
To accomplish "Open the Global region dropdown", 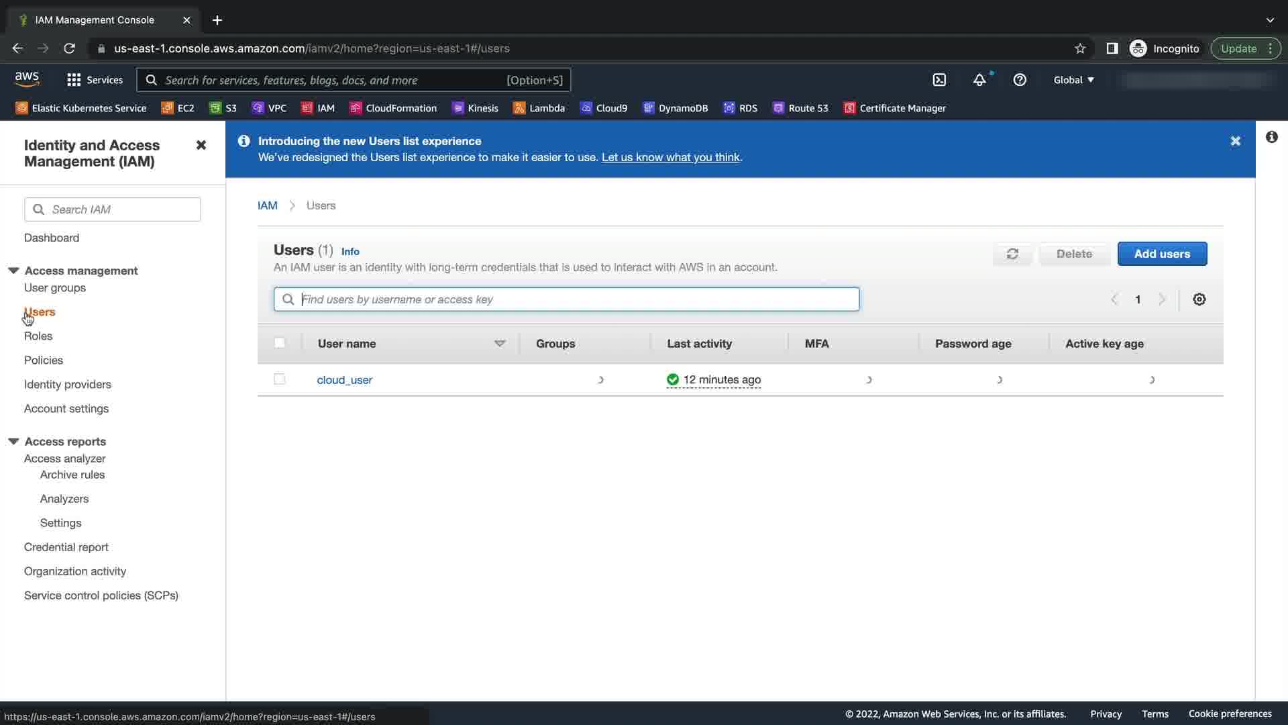I will 1073,80.
